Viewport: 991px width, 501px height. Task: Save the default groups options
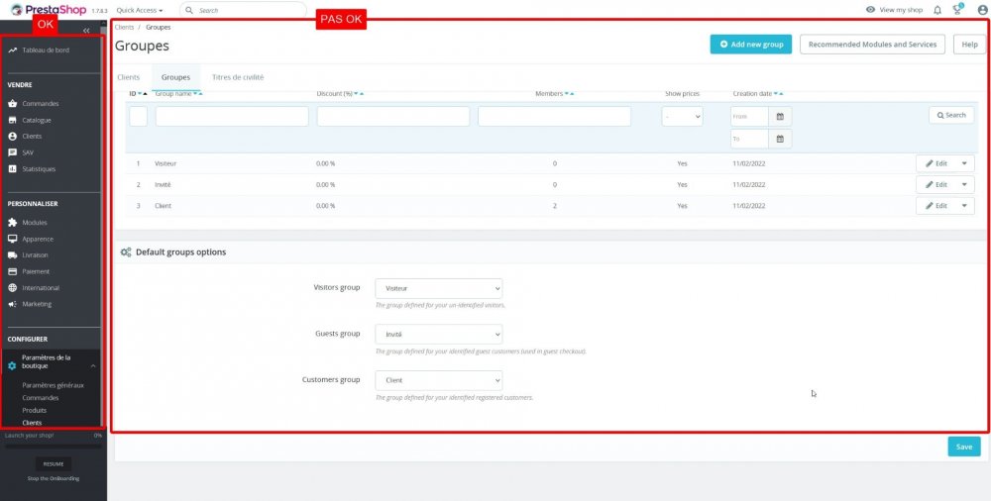coord(964,447)
